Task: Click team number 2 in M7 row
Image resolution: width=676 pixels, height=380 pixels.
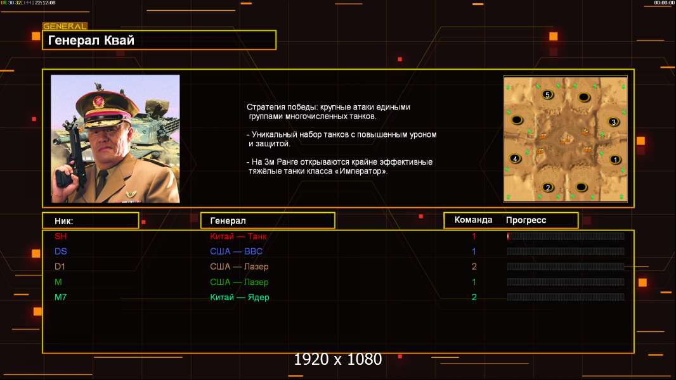Action: click(474, 297)
